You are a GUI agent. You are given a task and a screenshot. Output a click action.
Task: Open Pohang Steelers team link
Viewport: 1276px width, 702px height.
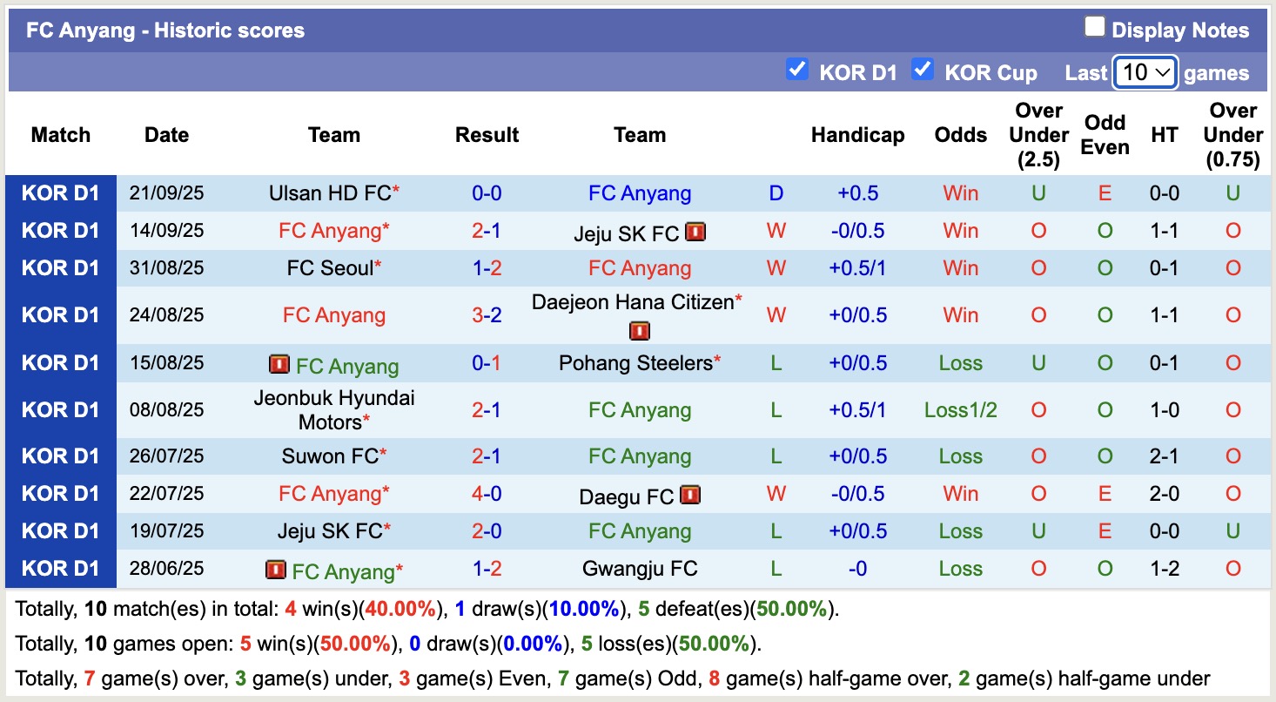pos(635,363)
